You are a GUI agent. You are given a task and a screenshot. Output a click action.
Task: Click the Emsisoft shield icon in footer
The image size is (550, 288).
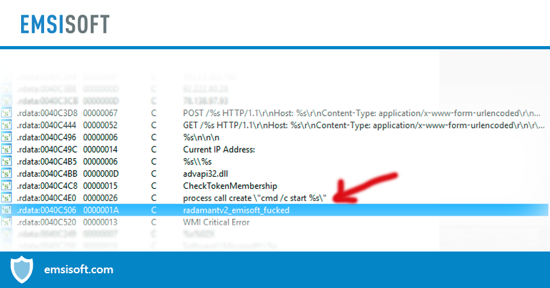pyautogui.click(x=22, y=269)
